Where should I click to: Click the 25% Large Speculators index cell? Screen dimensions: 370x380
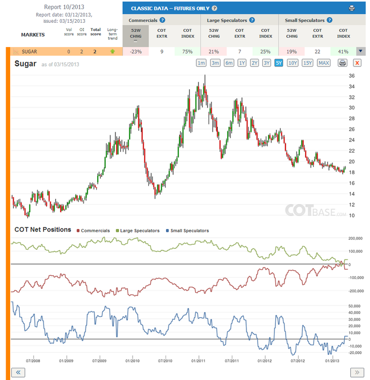pyautogui.click(x=265, y=51)
